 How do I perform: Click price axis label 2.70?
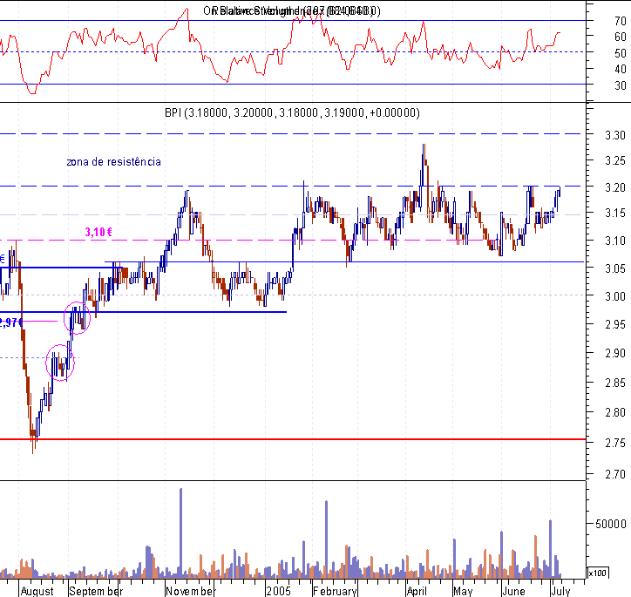(x=615, y=474)
